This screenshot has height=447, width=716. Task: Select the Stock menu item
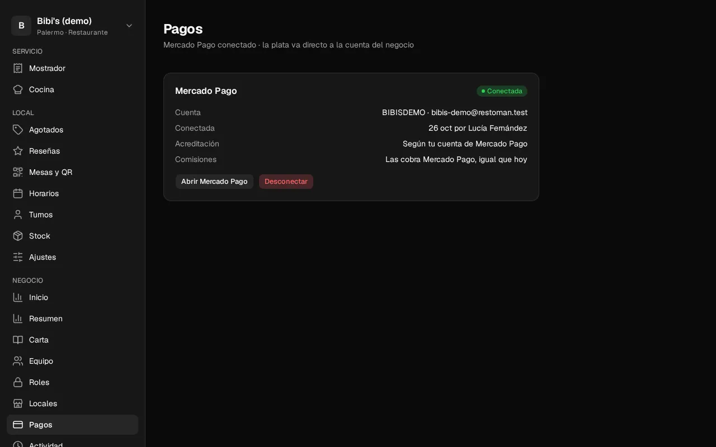click(73, 236)
